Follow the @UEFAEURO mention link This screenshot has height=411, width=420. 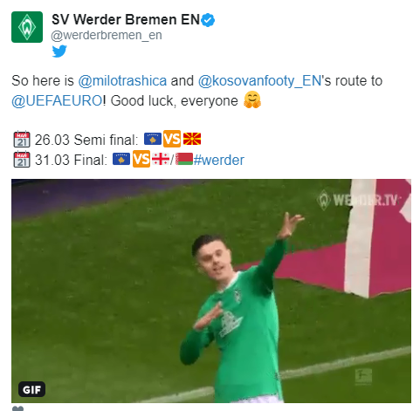[57, 100]
